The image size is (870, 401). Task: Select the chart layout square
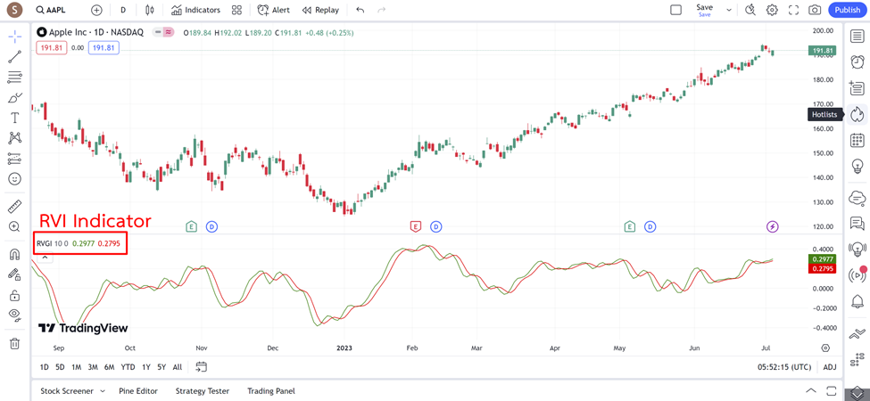[675, 10]
